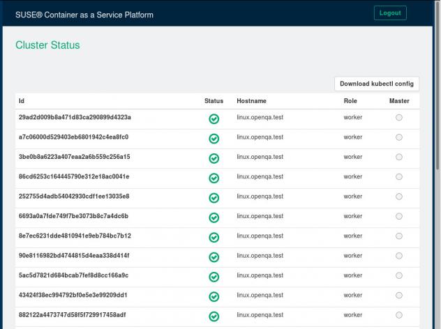This screenshot has width=441, height=329.
Task: Click status check icon for node a7c06000d529403eb6801942c4ea8fc0
Action: point(214,138)
